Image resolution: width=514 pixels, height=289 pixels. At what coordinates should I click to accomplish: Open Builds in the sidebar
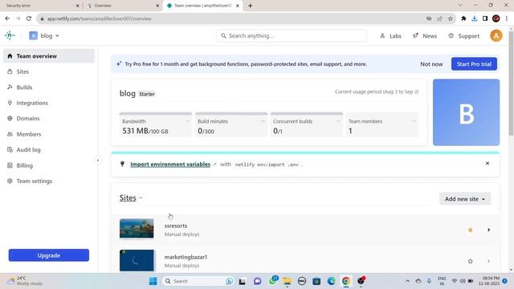[49, 88]
